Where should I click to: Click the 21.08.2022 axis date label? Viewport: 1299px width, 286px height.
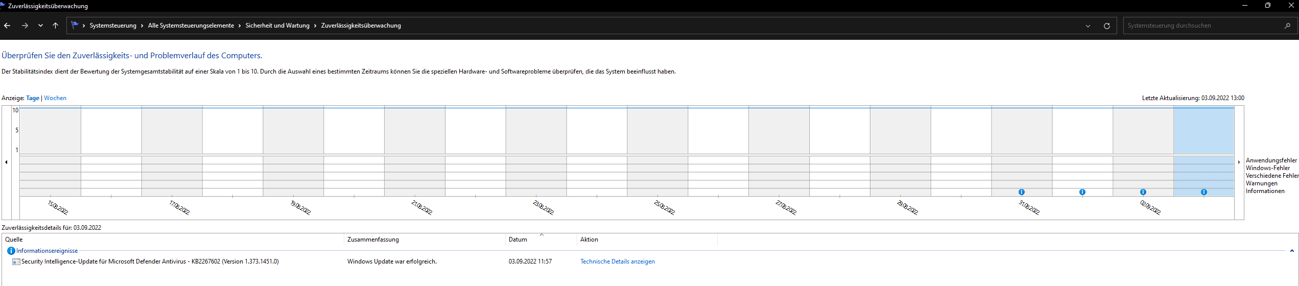(422, 207)
